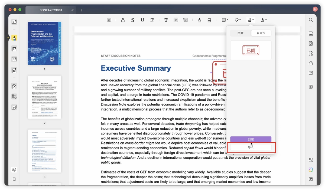Viewport: 325px width, 190px height.
Task: Click the Save as other disk icon
Action: point(311,87)
